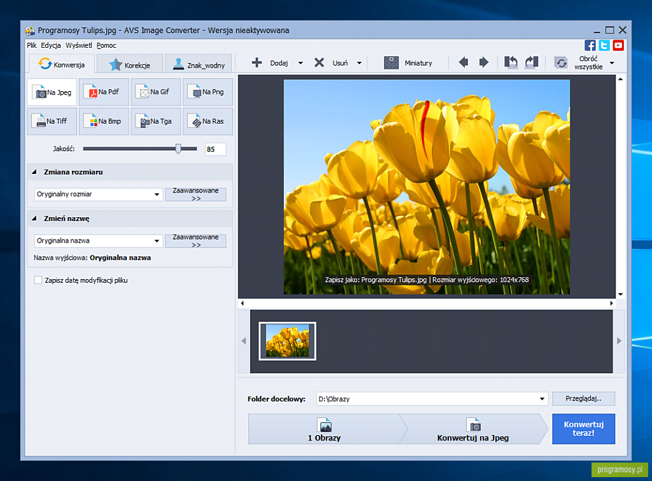
Task: Click the Przeglądaj.. button
Action: 583,399
